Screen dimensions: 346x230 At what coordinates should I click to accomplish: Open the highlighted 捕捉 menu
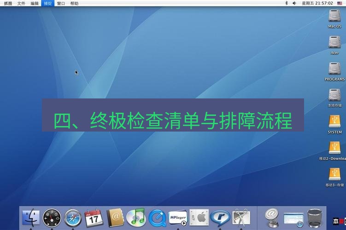(x=47, y=3)
